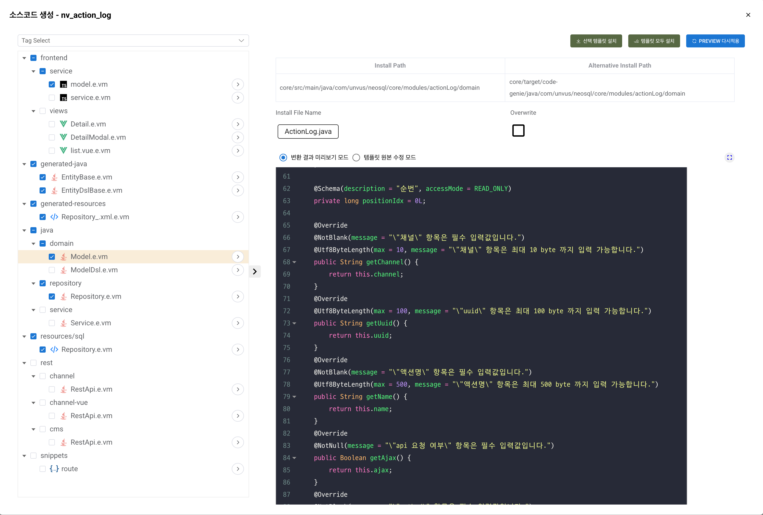The height and width of the screenshot is (515, 763).
Task: Enable the Overwrite checkbox
Action: pyautogui.click(x=519, y=130)
